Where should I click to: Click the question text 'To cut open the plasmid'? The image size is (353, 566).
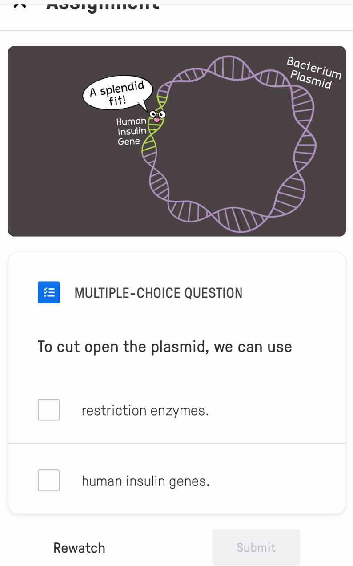(164, 347)
